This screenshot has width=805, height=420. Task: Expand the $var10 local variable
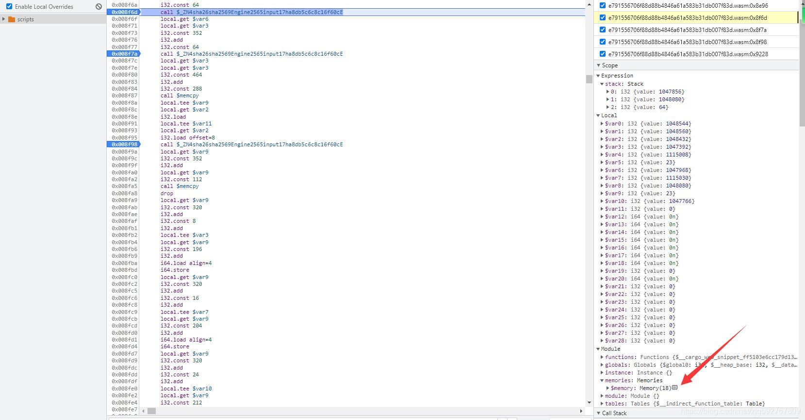point(602,201)
